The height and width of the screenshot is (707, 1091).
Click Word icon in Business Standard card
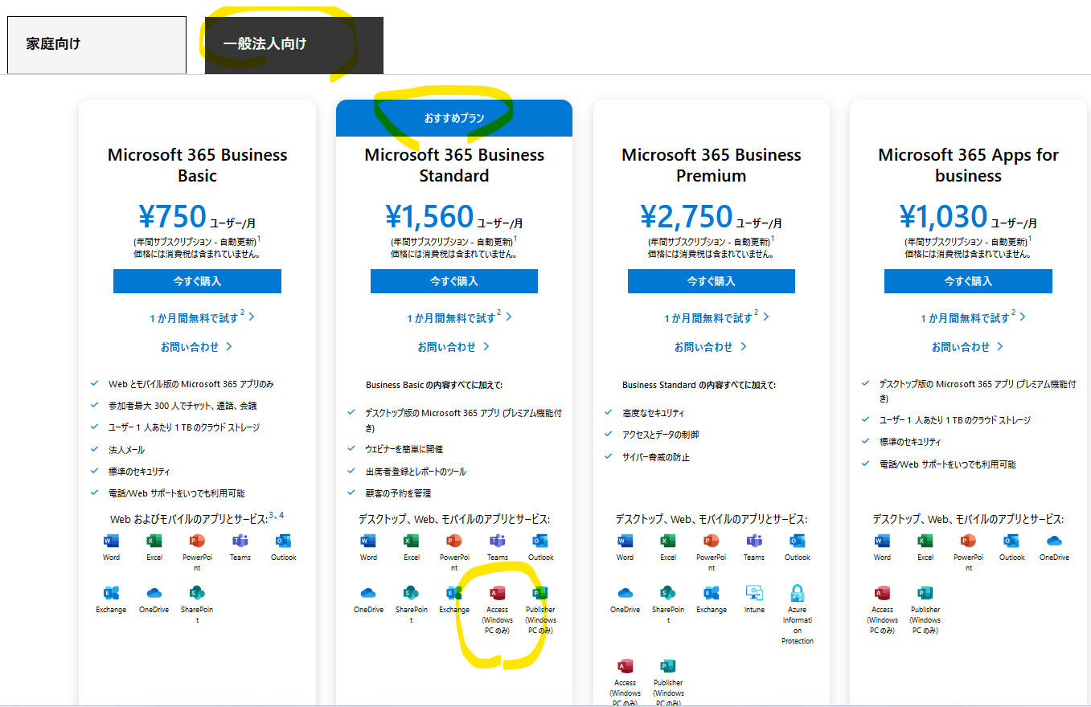[x=368, y=541]
